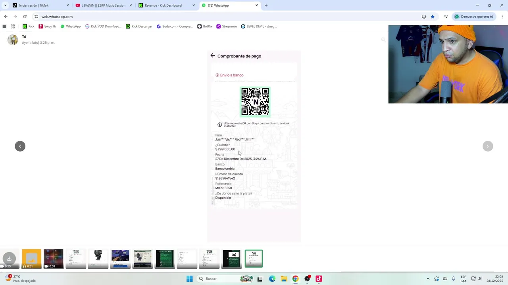This screenshot has width=508, height=285.
Task: Open the black webcam on white background thumbnail
Action: tap(98, 259)
